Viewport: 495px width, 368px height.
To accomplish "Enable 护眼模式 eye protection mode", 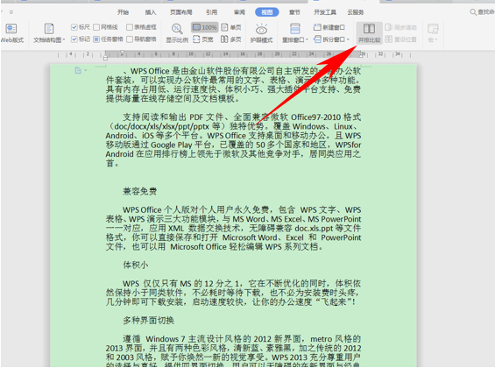I will 261,32.
